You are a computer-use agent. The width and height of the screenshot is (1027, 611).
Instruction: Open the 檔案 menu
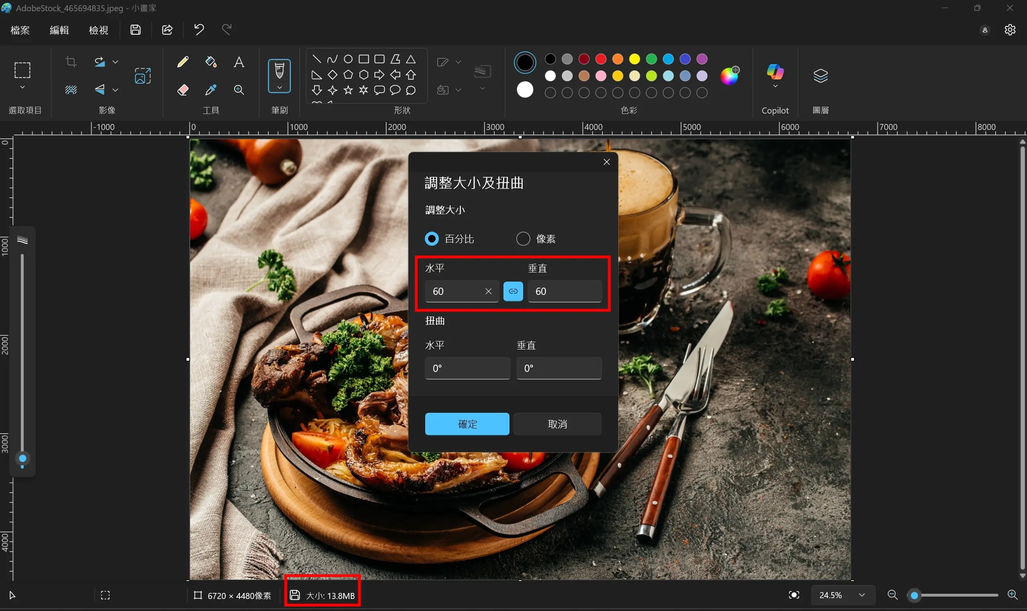[20, 30]
